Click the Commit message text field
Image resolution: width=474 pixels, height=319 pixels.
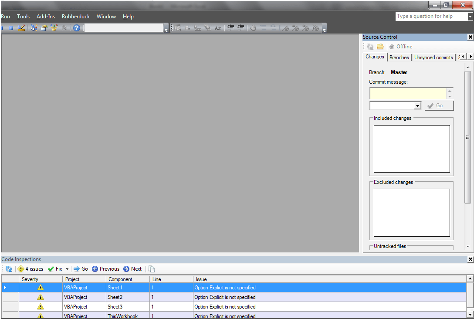[x=408, y=93]
